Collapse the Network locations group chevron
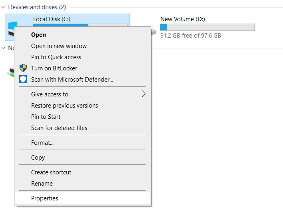Screen dimensions: 283x210 point(4,48)
